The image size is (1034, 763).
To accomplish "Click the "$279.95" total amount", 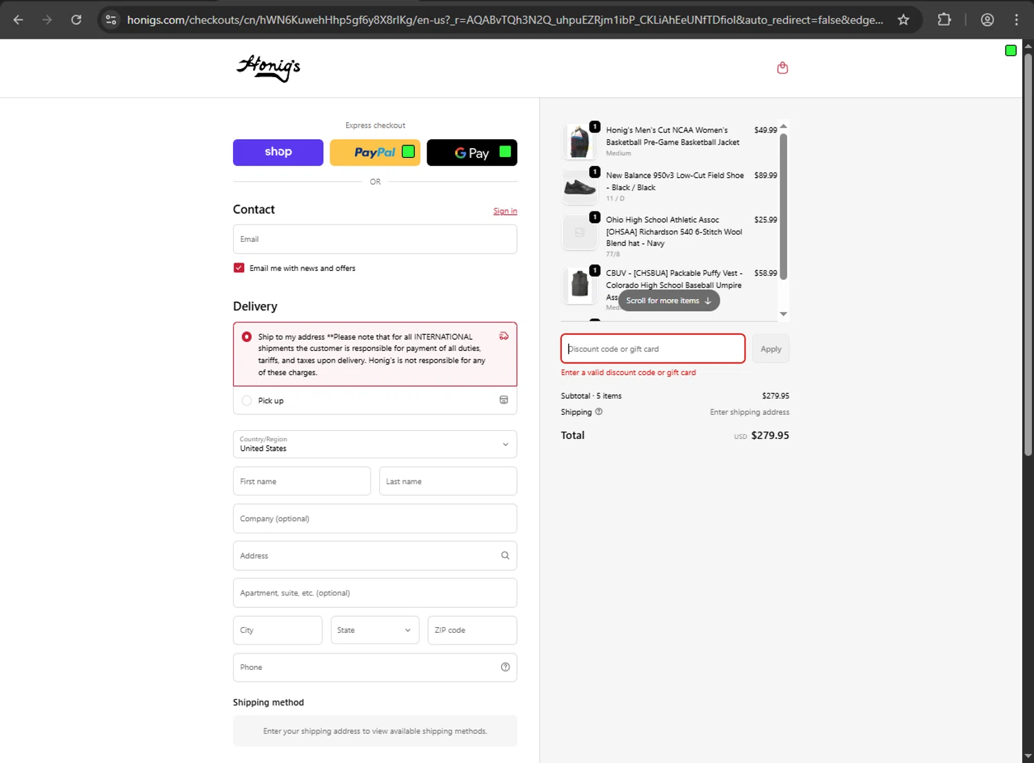I will coord(770,436).
